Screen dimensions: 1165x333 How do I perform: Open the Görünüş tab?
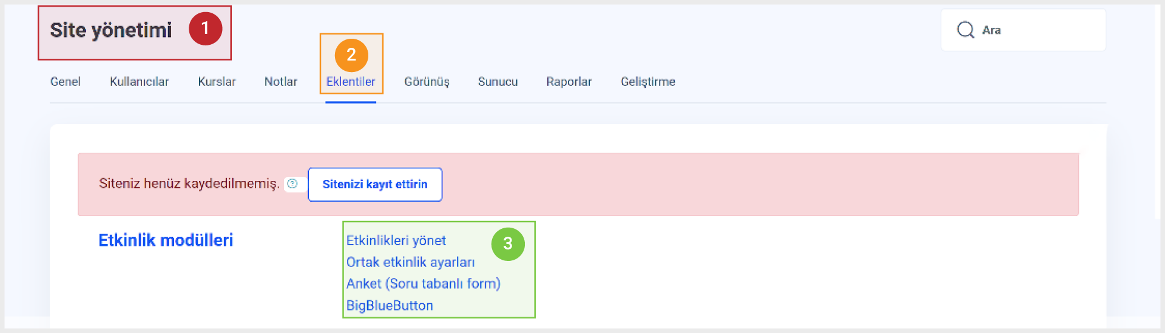[427, 82]
